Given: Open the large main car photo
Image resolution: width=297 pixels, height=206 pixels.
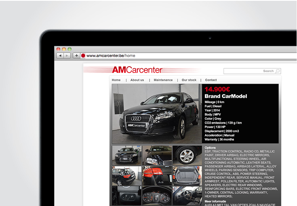Looking at the screenshot, I should (157, 114).
